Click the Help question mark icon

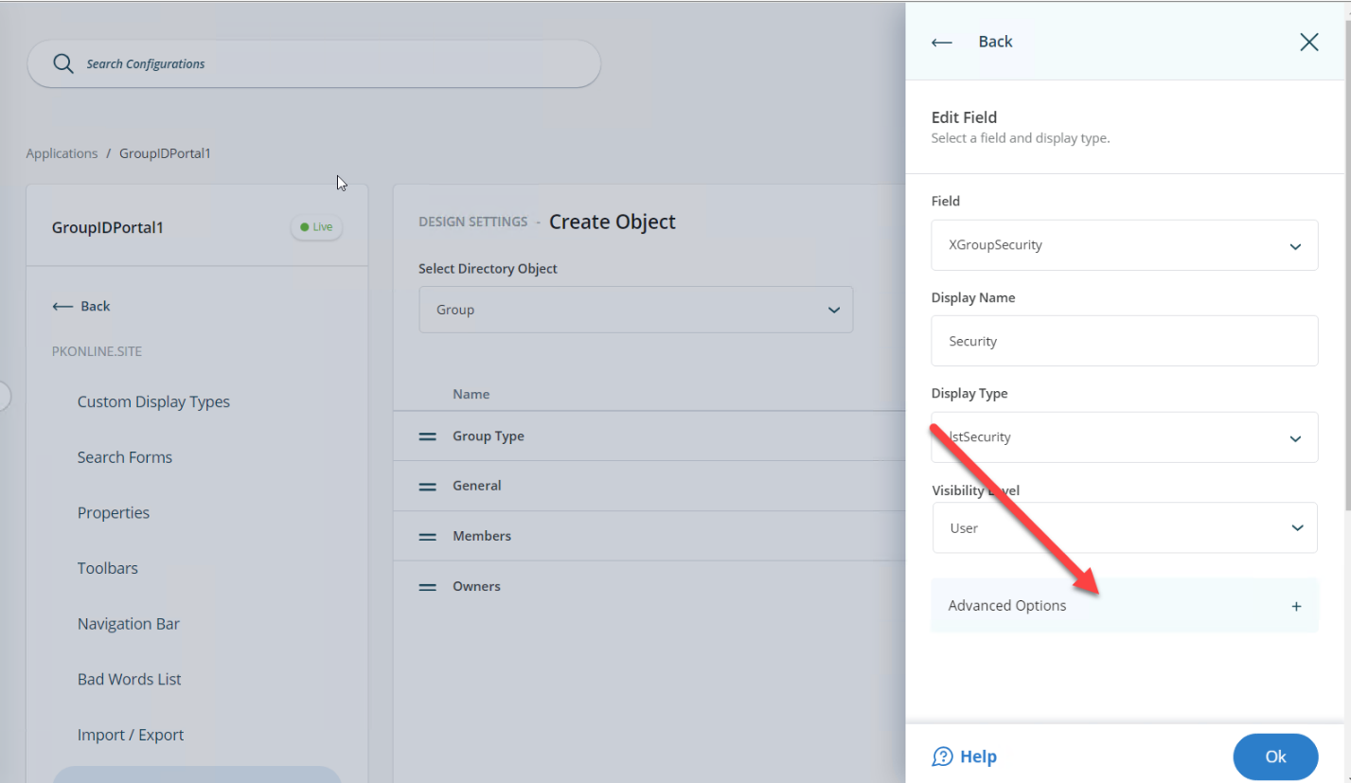[943, 756]
